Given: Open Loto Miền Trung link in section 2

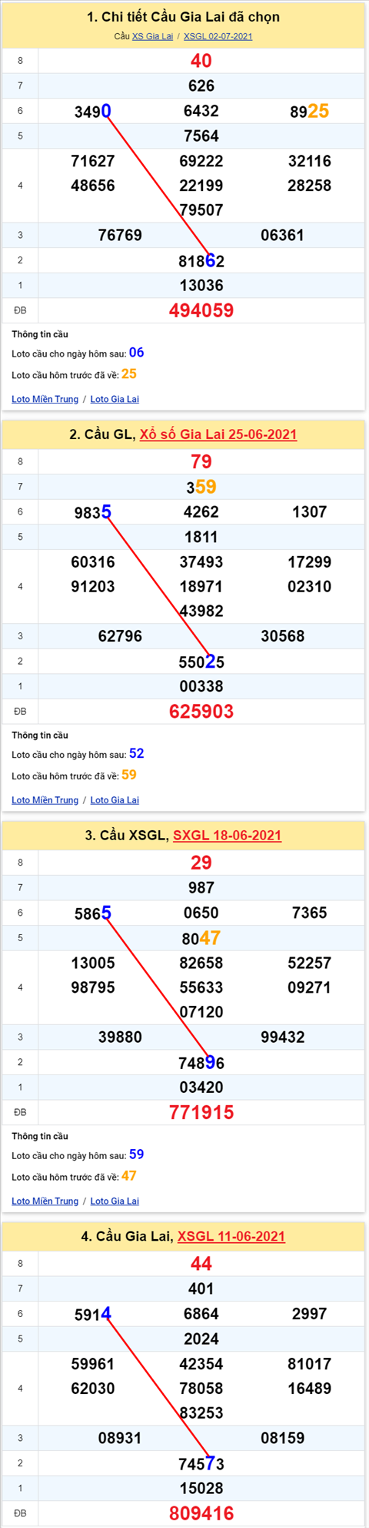Looking at the screenshot, I should tap(45, 800).
